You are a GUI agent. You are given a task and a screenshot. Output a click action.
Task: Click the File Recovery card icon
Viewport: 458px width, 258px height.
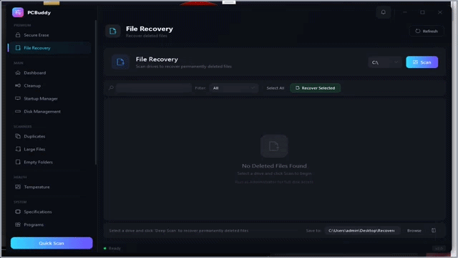click(120, 62)
